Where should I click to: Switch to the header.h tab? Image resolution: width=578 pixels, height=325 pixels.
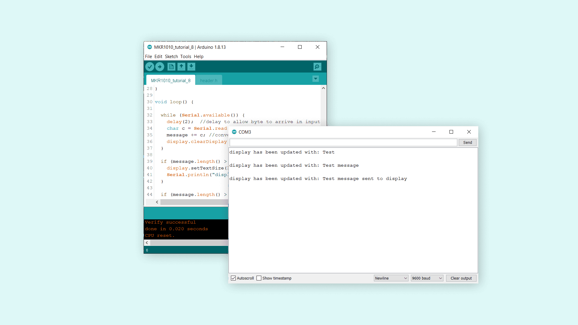209,80
